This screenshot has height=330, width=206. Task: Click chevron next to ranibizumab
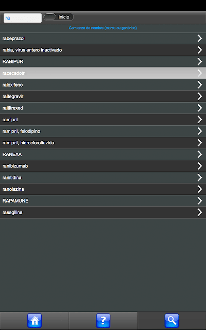coord(200,166)
